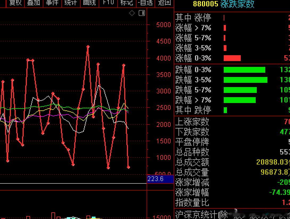Click the red bar for 涨幅 0-3%
Image resolution: width=290 pixels, height=219 pixels.
pyautogui.click(x=232, y=58)
